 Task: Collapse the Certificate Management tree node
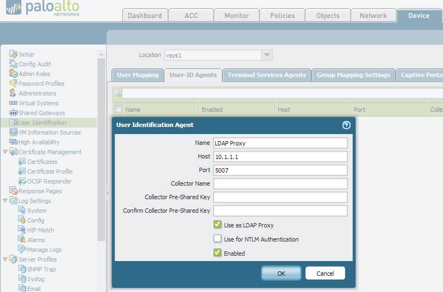coord(5,152)
